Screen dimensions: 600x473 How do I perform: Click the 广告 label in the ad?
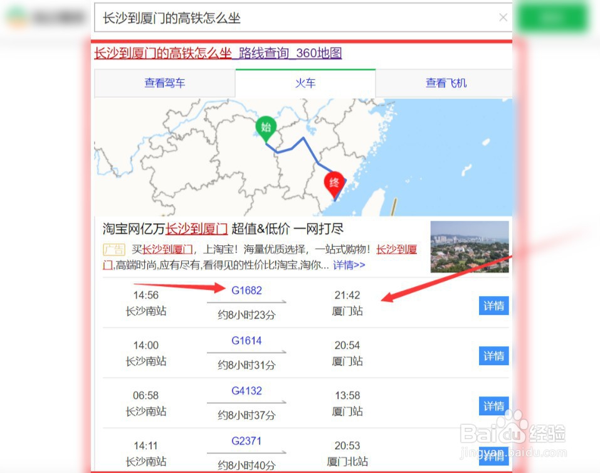[x=113, y=250]
